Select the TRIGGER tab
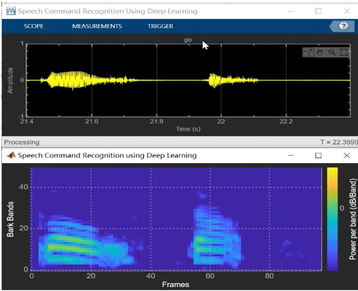 (160, 26)
